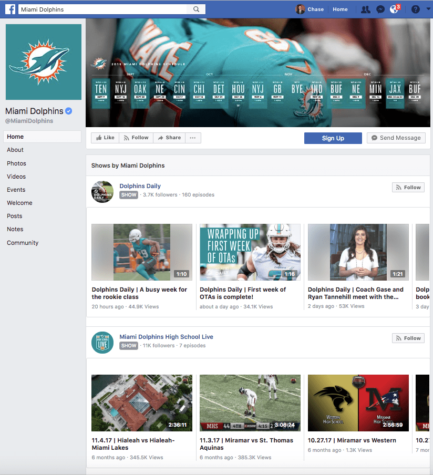Click the Help question mark icon
Viewport: 433px width, 475px height.
pos(415,9)
